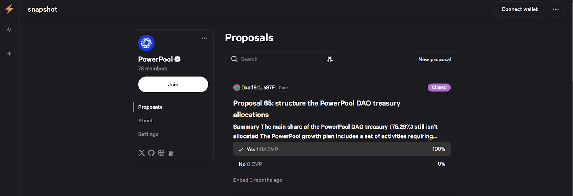573x196 pixels.
Task: Open the Proposal 65 treasury allocations title
Action: [x=317, y=109]
